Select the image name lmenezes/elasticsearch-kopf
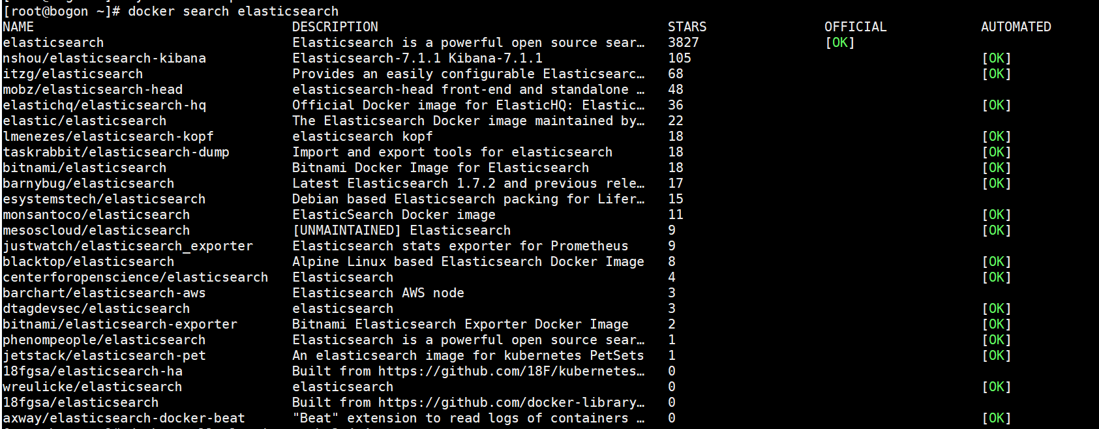Image resolution: width=1099 pixels, height=429 pixels. (108, 136)
